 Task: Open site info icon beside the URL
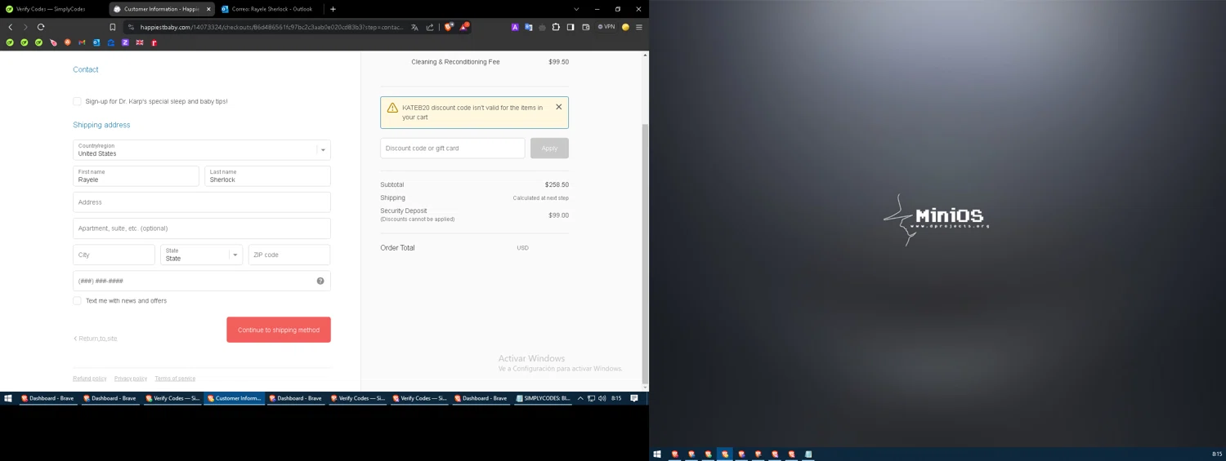tap(131, 27)
